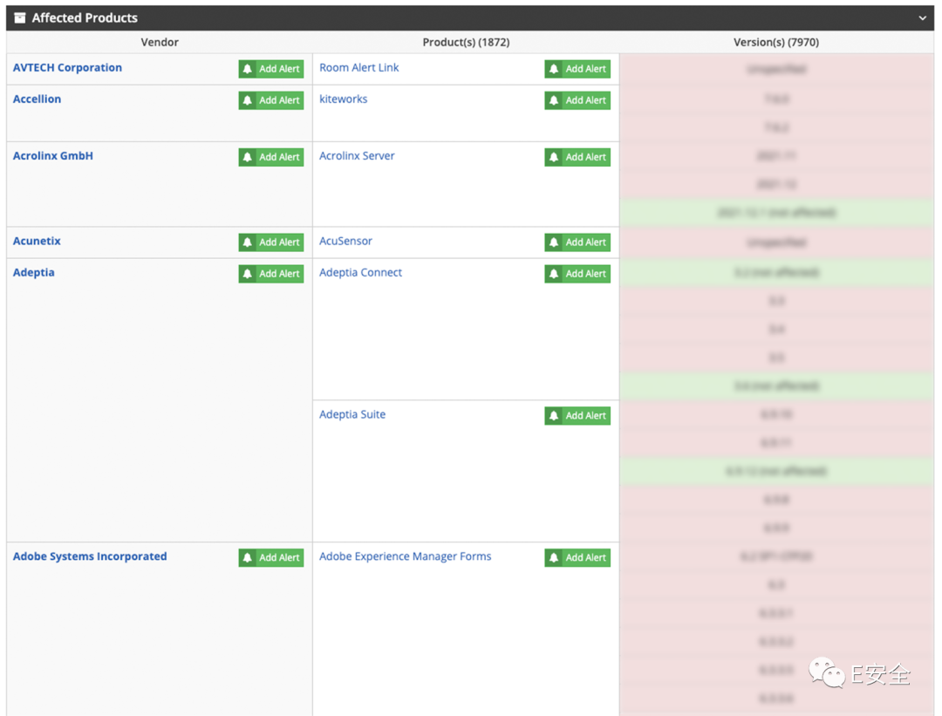Viewport: 942px width, 716px height.
Task: Open the AcuSensor product link
Action: click(x=345, y=241)
